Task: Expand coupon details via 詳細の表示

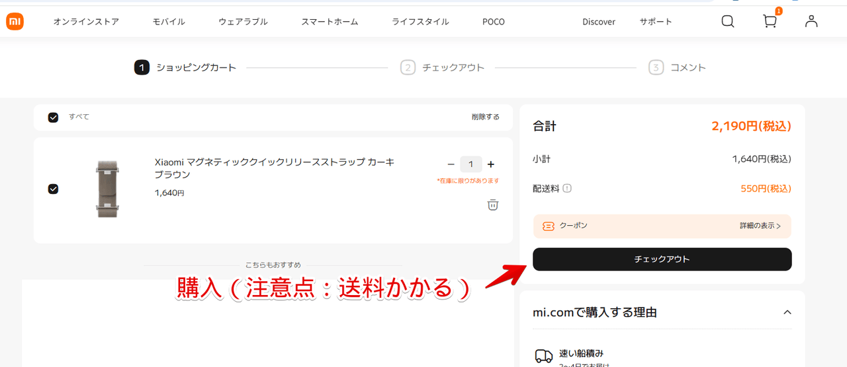Action: click(760, 226)
